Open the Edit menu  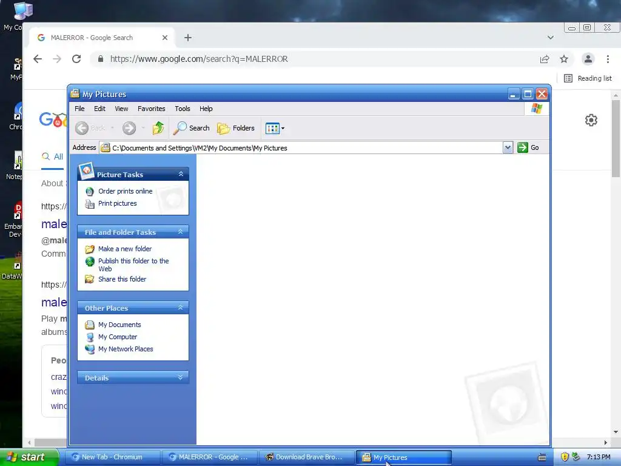pos(99,109)
